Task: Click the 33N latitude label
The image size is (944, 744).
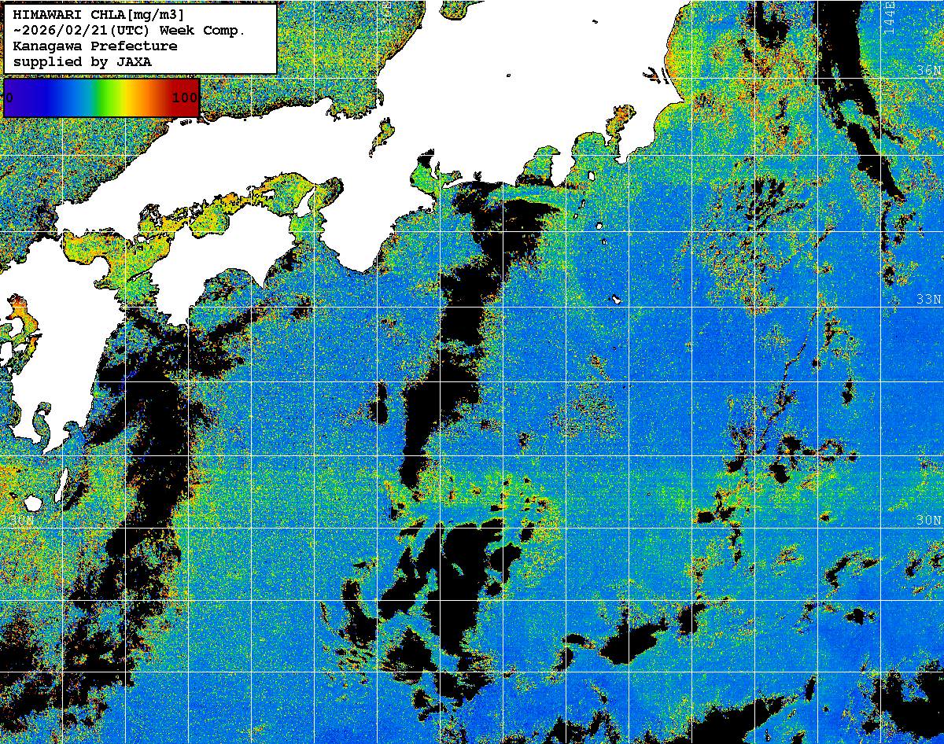Action: [x=928, y=299]
